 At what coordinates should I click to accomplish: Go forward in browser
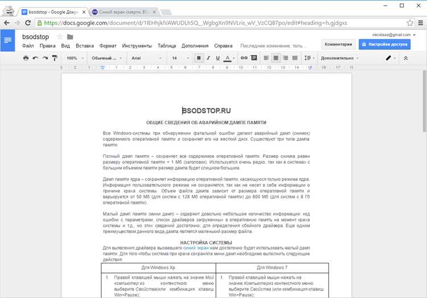[x=17, y=23]
